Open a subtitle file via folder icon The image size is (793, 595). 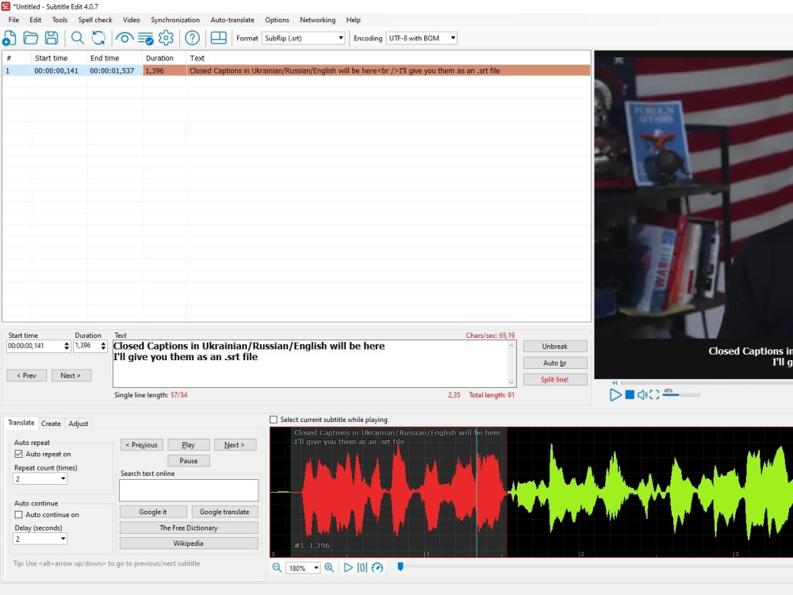pyautogui.click(x=30, y=38)
